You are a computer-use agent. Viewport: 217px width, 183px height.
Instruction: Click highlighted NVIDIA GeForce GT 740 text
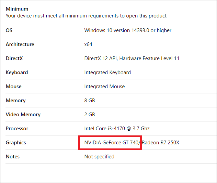point(112,143)
